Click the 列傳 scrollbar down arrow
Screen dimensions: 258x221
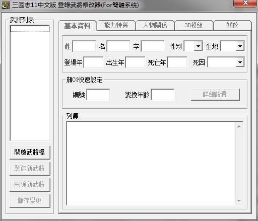[239, 200]
